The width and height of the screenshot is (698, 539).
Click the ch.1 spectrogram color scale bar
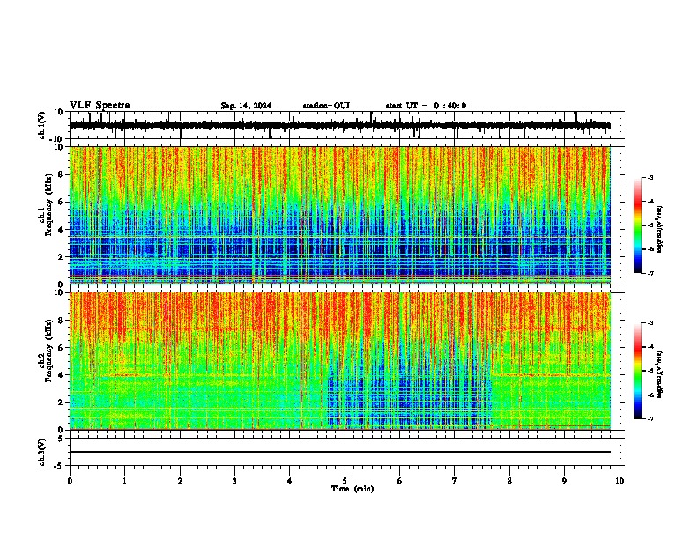(637, 225)
